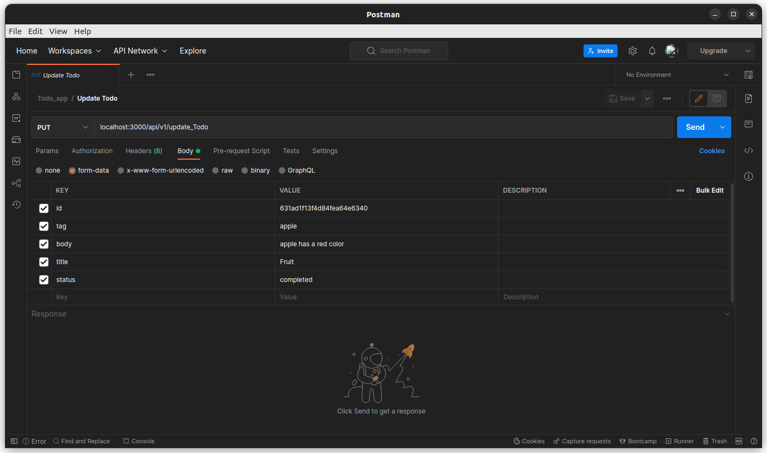Open the user avatar menu
This screenshot has width=767, height=453.
(x=672, y=51)
